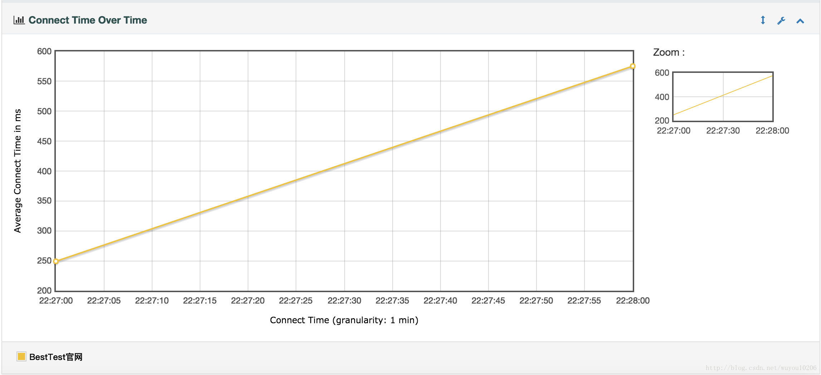Click the 450 y-axis label
The width and height of the screenshot is (821, 375).
pyautogui.click(x=44, y=141)
